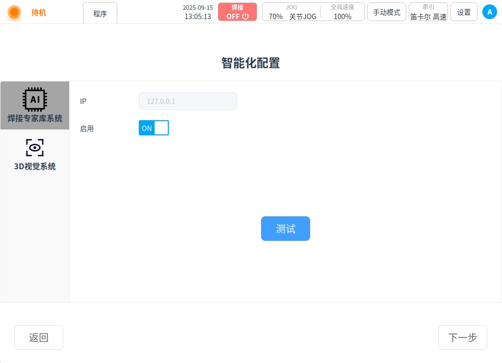Click the IP address field 127.0.0.1
502x363 pixels.
[187, 101]
